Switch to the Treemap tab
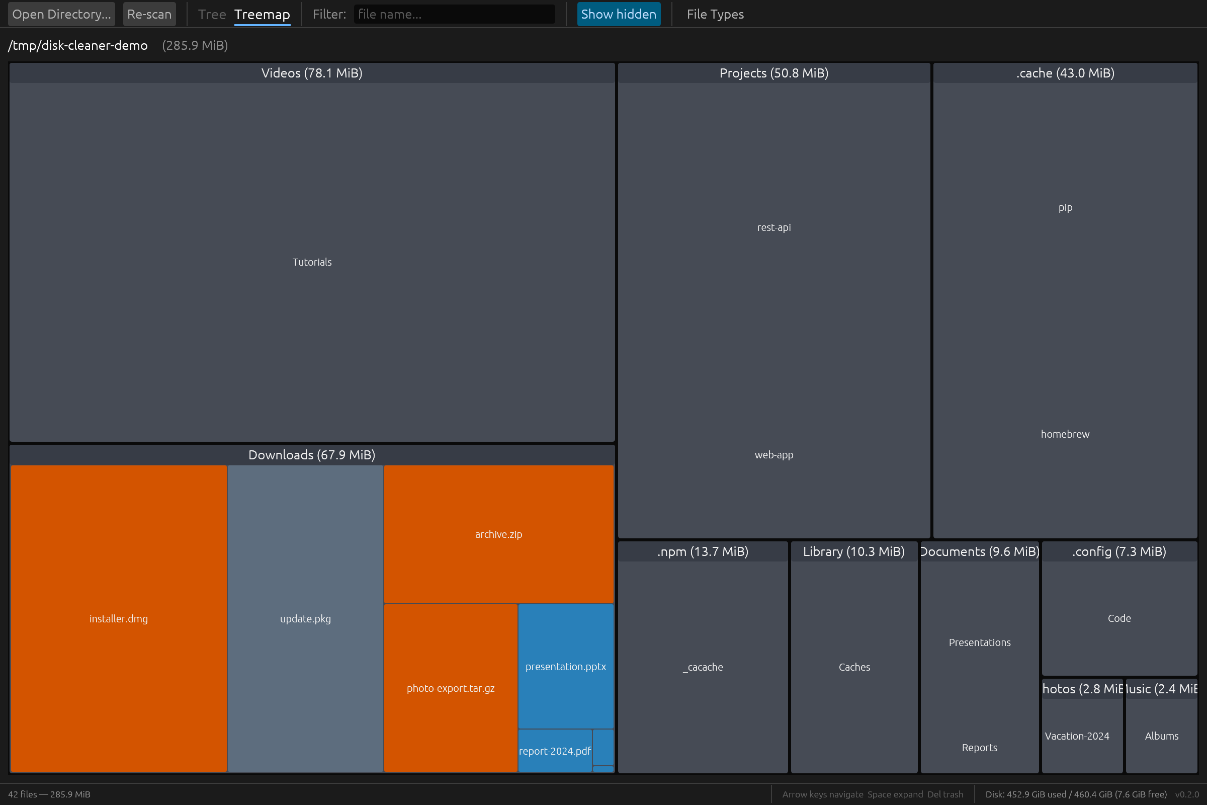The image size is (1207, 805). click(262, 14)
